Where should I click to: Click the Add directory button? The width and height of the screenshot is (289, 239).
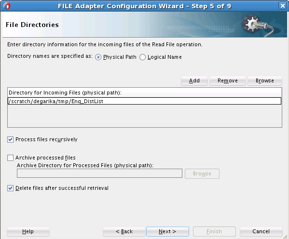tap(194, 81)
